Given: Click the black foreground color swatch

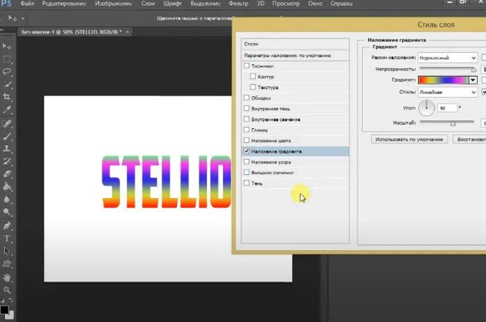Looking at the screenshot, I should coord(4,309).
